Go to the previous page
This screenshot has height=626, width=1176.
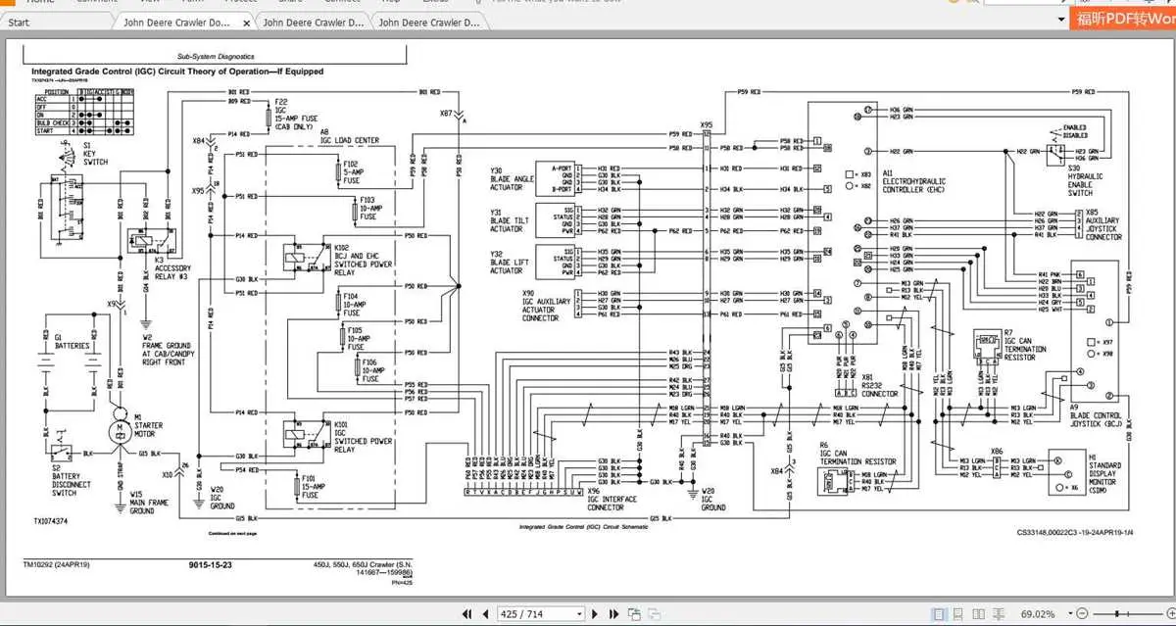coord(486,614)
